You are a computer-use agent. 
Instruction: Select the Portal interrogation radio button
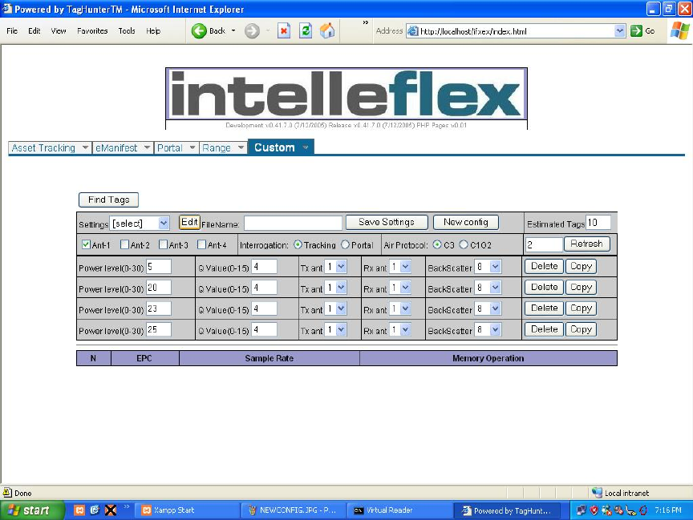[x=345, y=244]
